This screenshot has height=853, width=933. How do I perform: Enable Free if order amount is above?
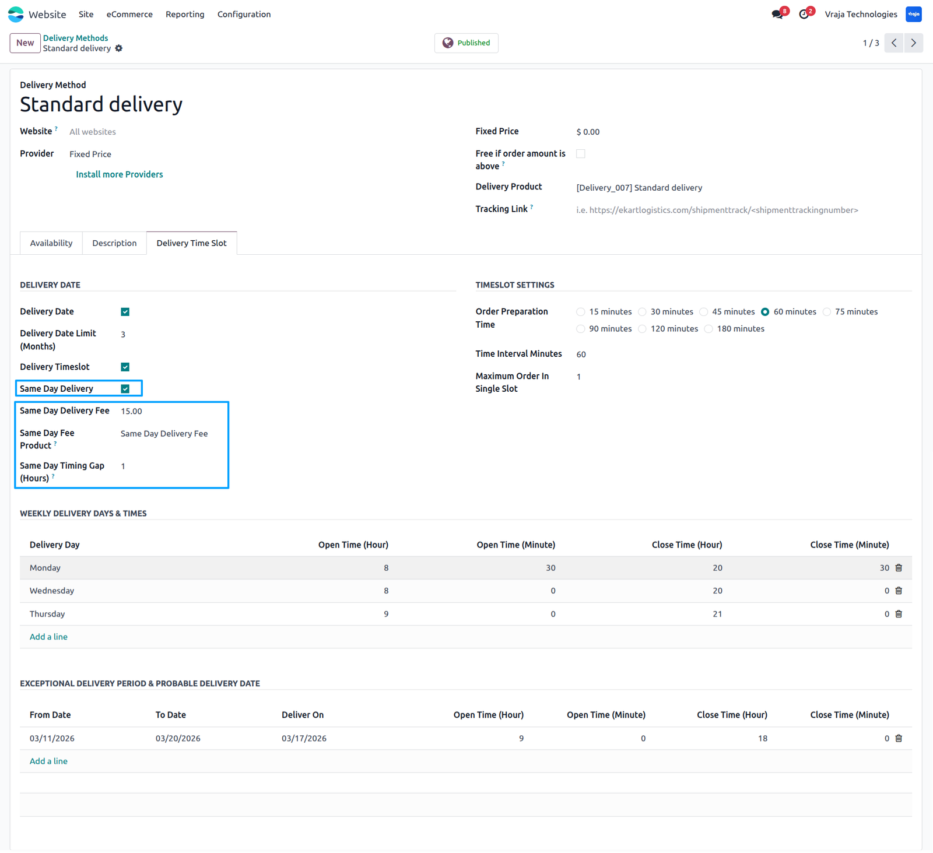[x=581, y=154]
